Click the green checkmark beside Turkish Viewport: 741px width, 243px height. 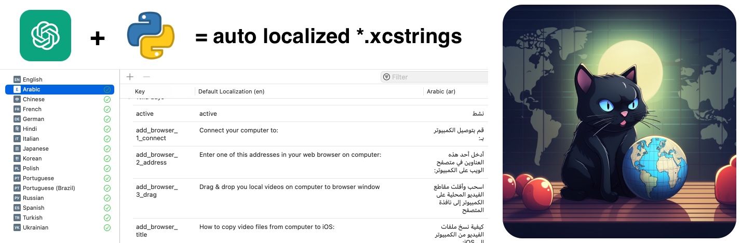(x=107, y=218)
